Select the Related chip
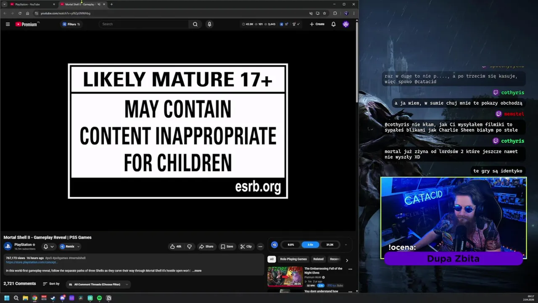 [x=318, y=259]
